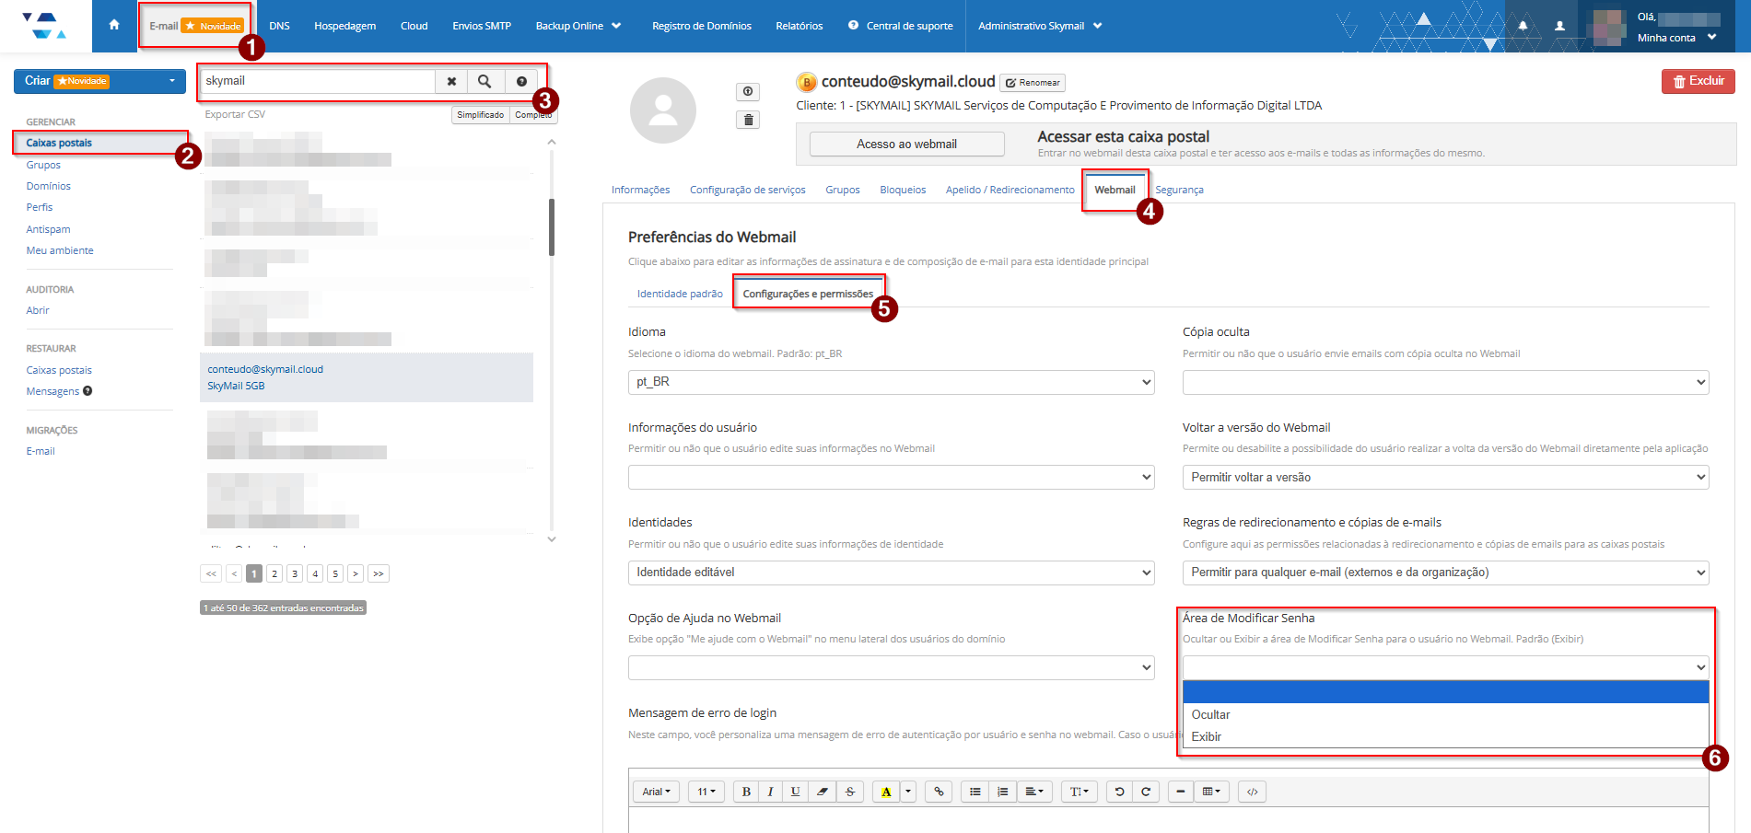1751x833 pixels.
Task: Click the Acesso ao webmail button
Action: click(x=906, y=145)
